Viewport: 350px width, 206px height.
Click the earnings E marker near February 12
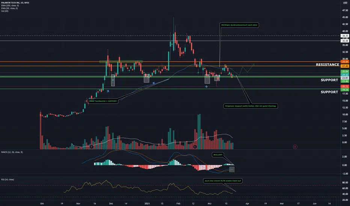point(195,147)
